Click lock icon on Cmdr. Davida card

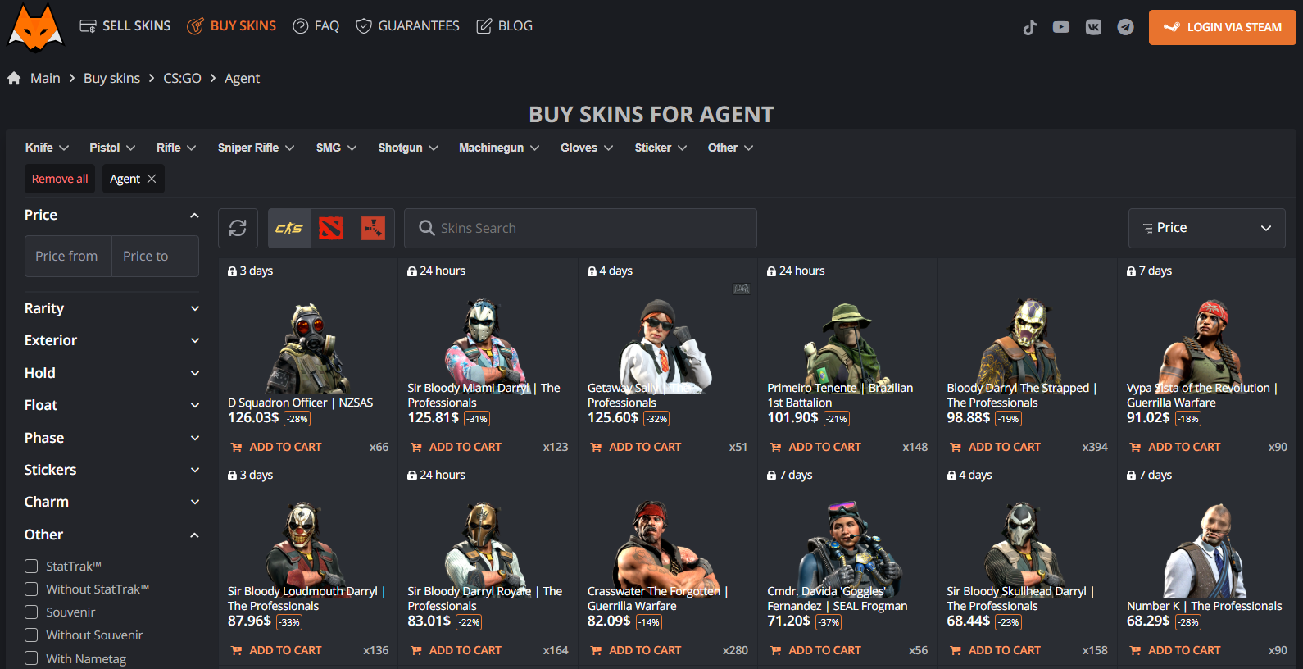point(771,476)
